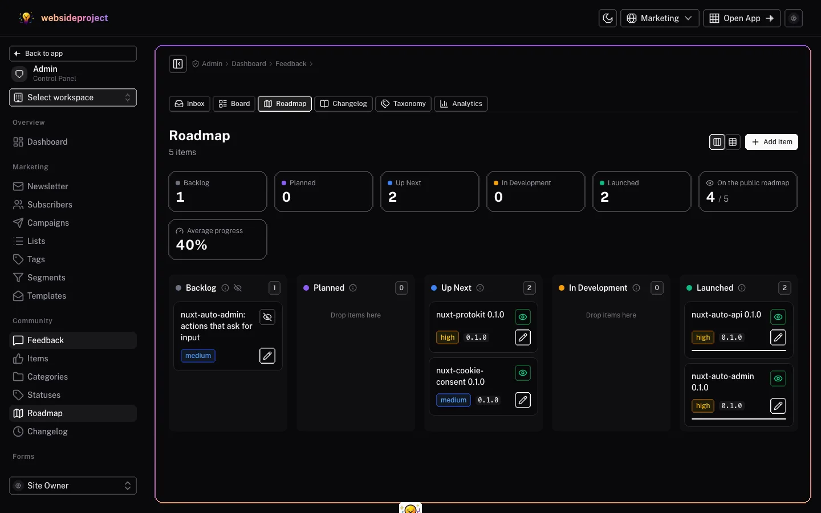Show info for Backlog column
This screenshot has width=821, height=513.
point(225,288)
